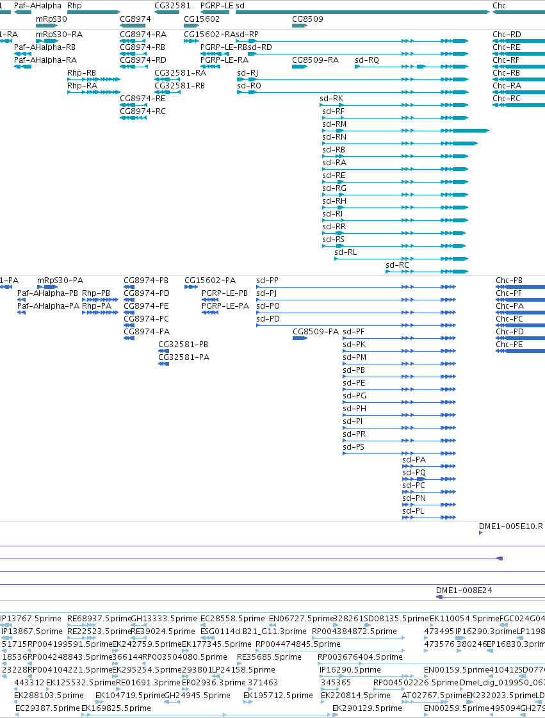545x718 pixels.
Task: Select the sd-PD protein label
Action: click(x=268, y=319)
